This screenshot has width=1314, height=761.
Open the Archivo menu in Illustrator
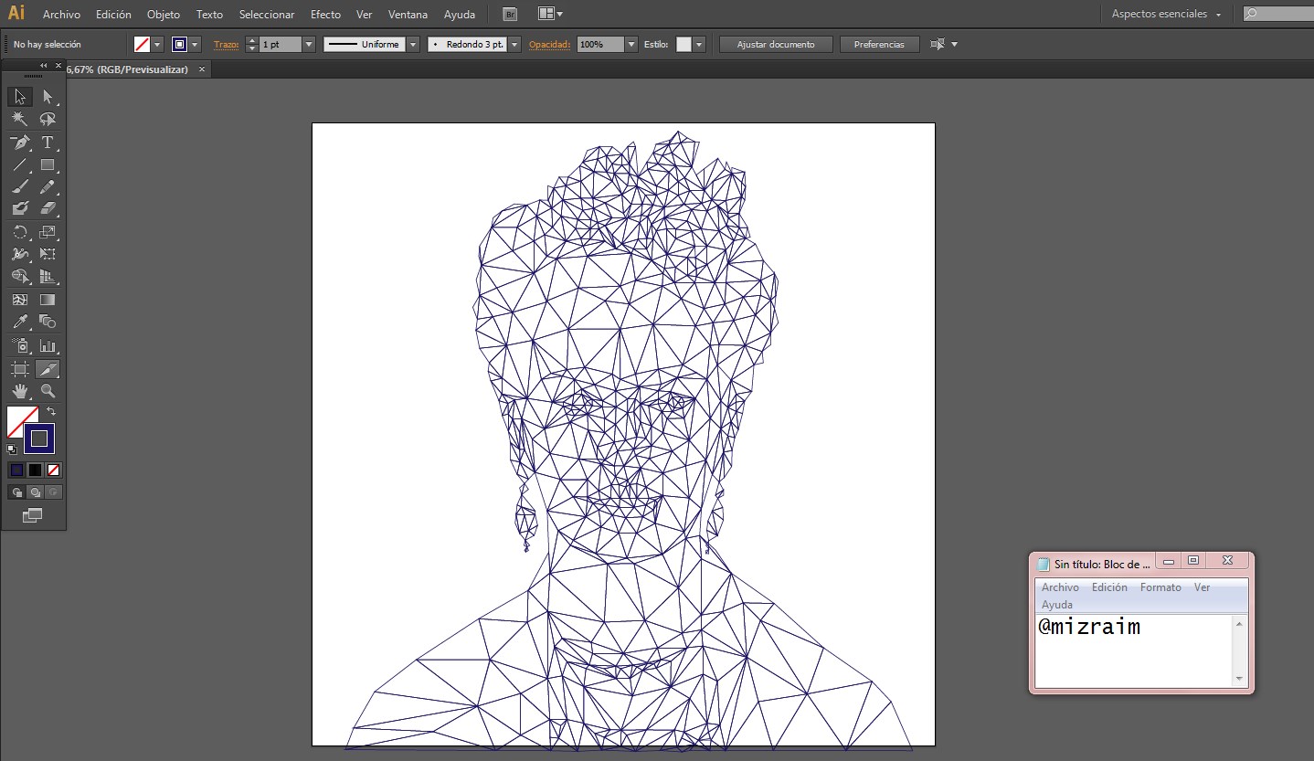click(61, 15)
